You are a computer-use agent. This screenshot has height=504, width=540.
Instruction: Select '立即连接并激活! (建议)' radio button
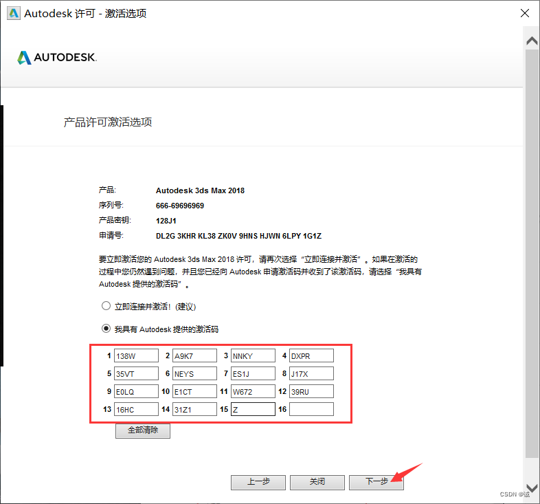tap(106, 306)
